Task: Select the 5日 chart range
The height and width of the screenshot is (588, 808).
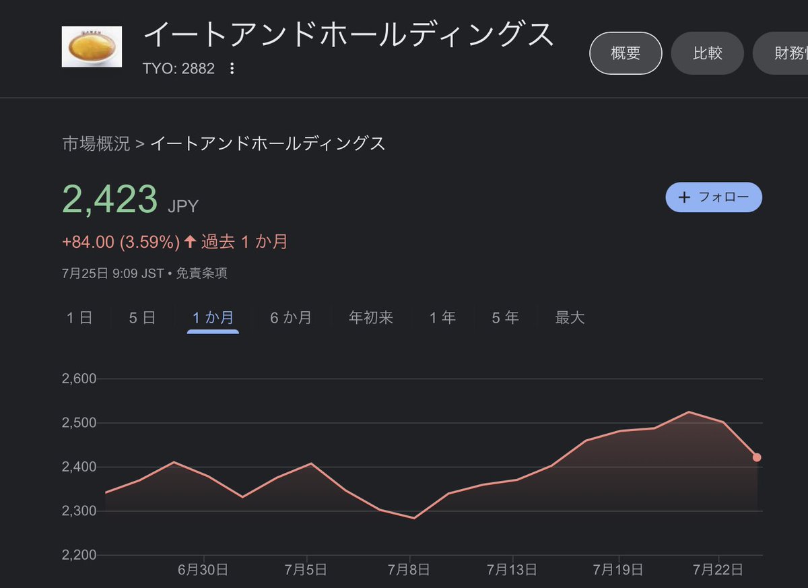Action: pos(142,318)
